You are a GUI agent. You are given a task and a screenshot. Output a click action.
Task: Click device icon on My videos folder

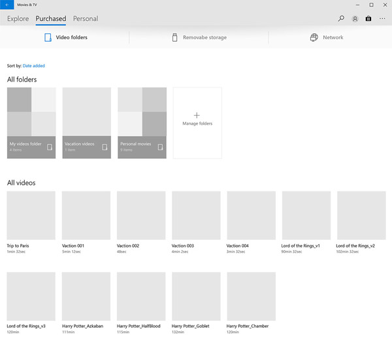point(50,147)
